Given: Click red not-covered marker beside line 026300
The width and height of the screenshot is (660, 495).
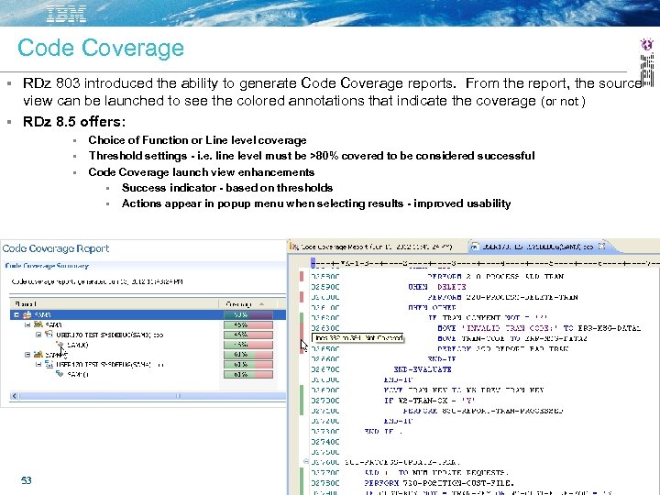Looking at the screenshot, I should [x=302, y=328].
